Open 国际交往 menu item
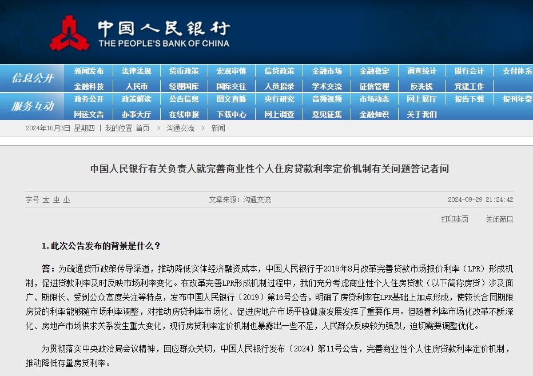The height and width of the screenshot is (376, 533). [231, 86]
